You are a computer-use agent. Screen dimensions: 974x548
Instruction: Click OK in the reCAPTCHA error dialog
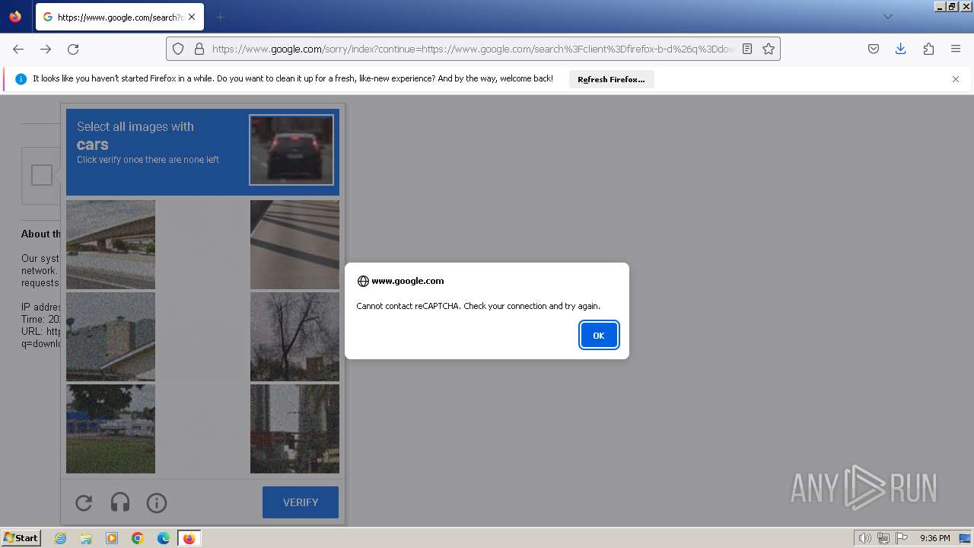(x=599, y=335)
